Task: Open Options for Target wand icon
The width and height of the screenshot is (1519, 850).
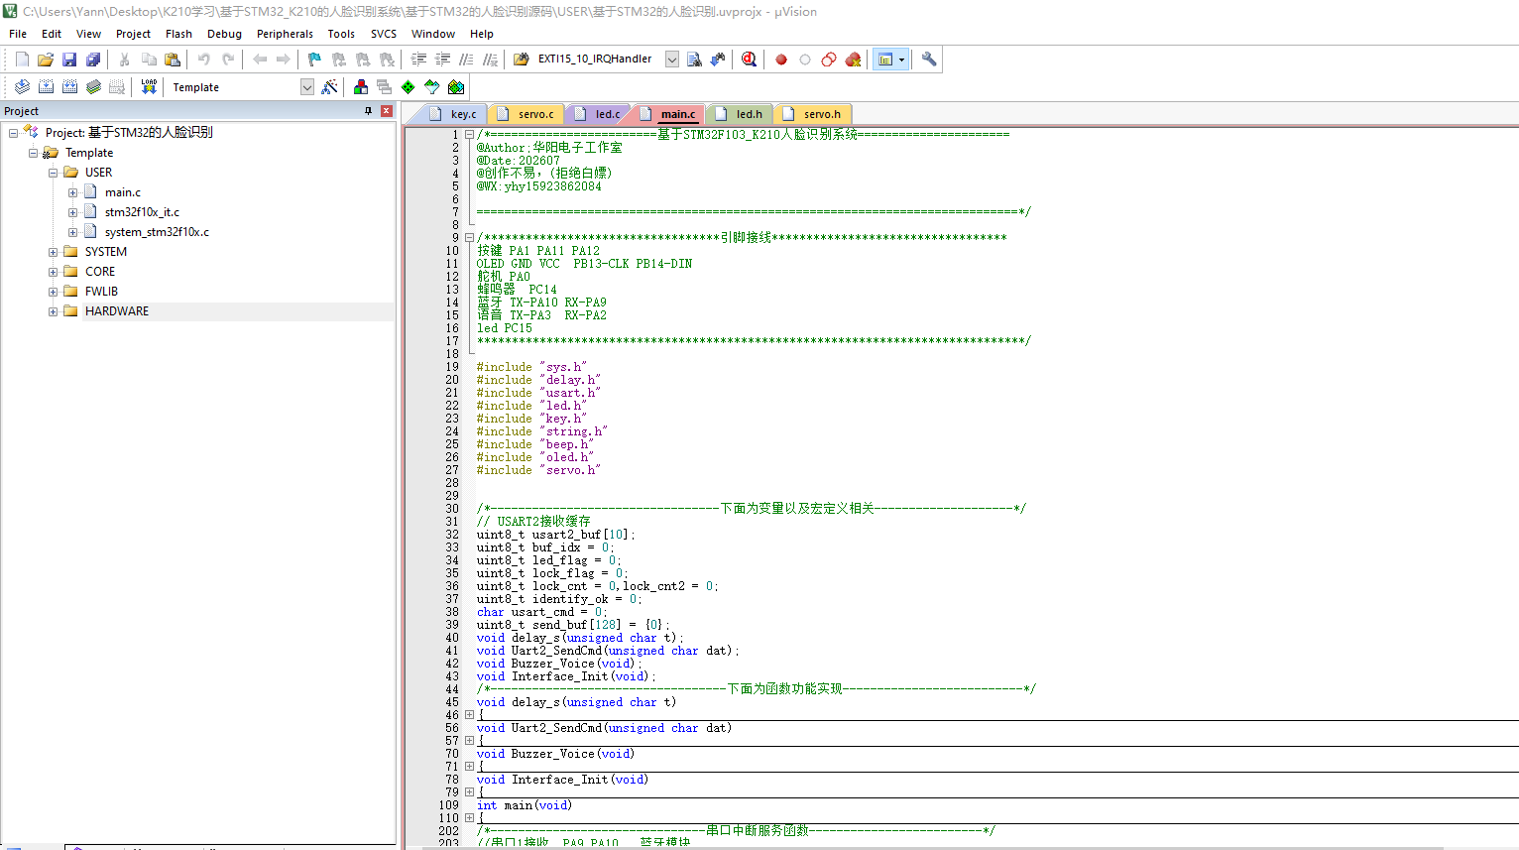Action: 330,87
